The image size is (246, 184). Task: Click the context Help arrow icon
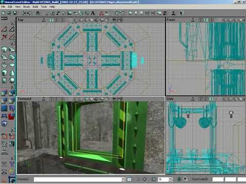point(182,13)
